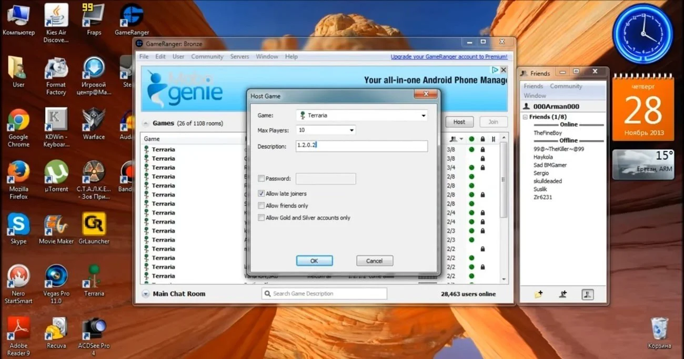Click the Description field containing 1.2.0.2
Image resolution: width=684 pixels, height=359 pixels.
[x=362, y=146]
